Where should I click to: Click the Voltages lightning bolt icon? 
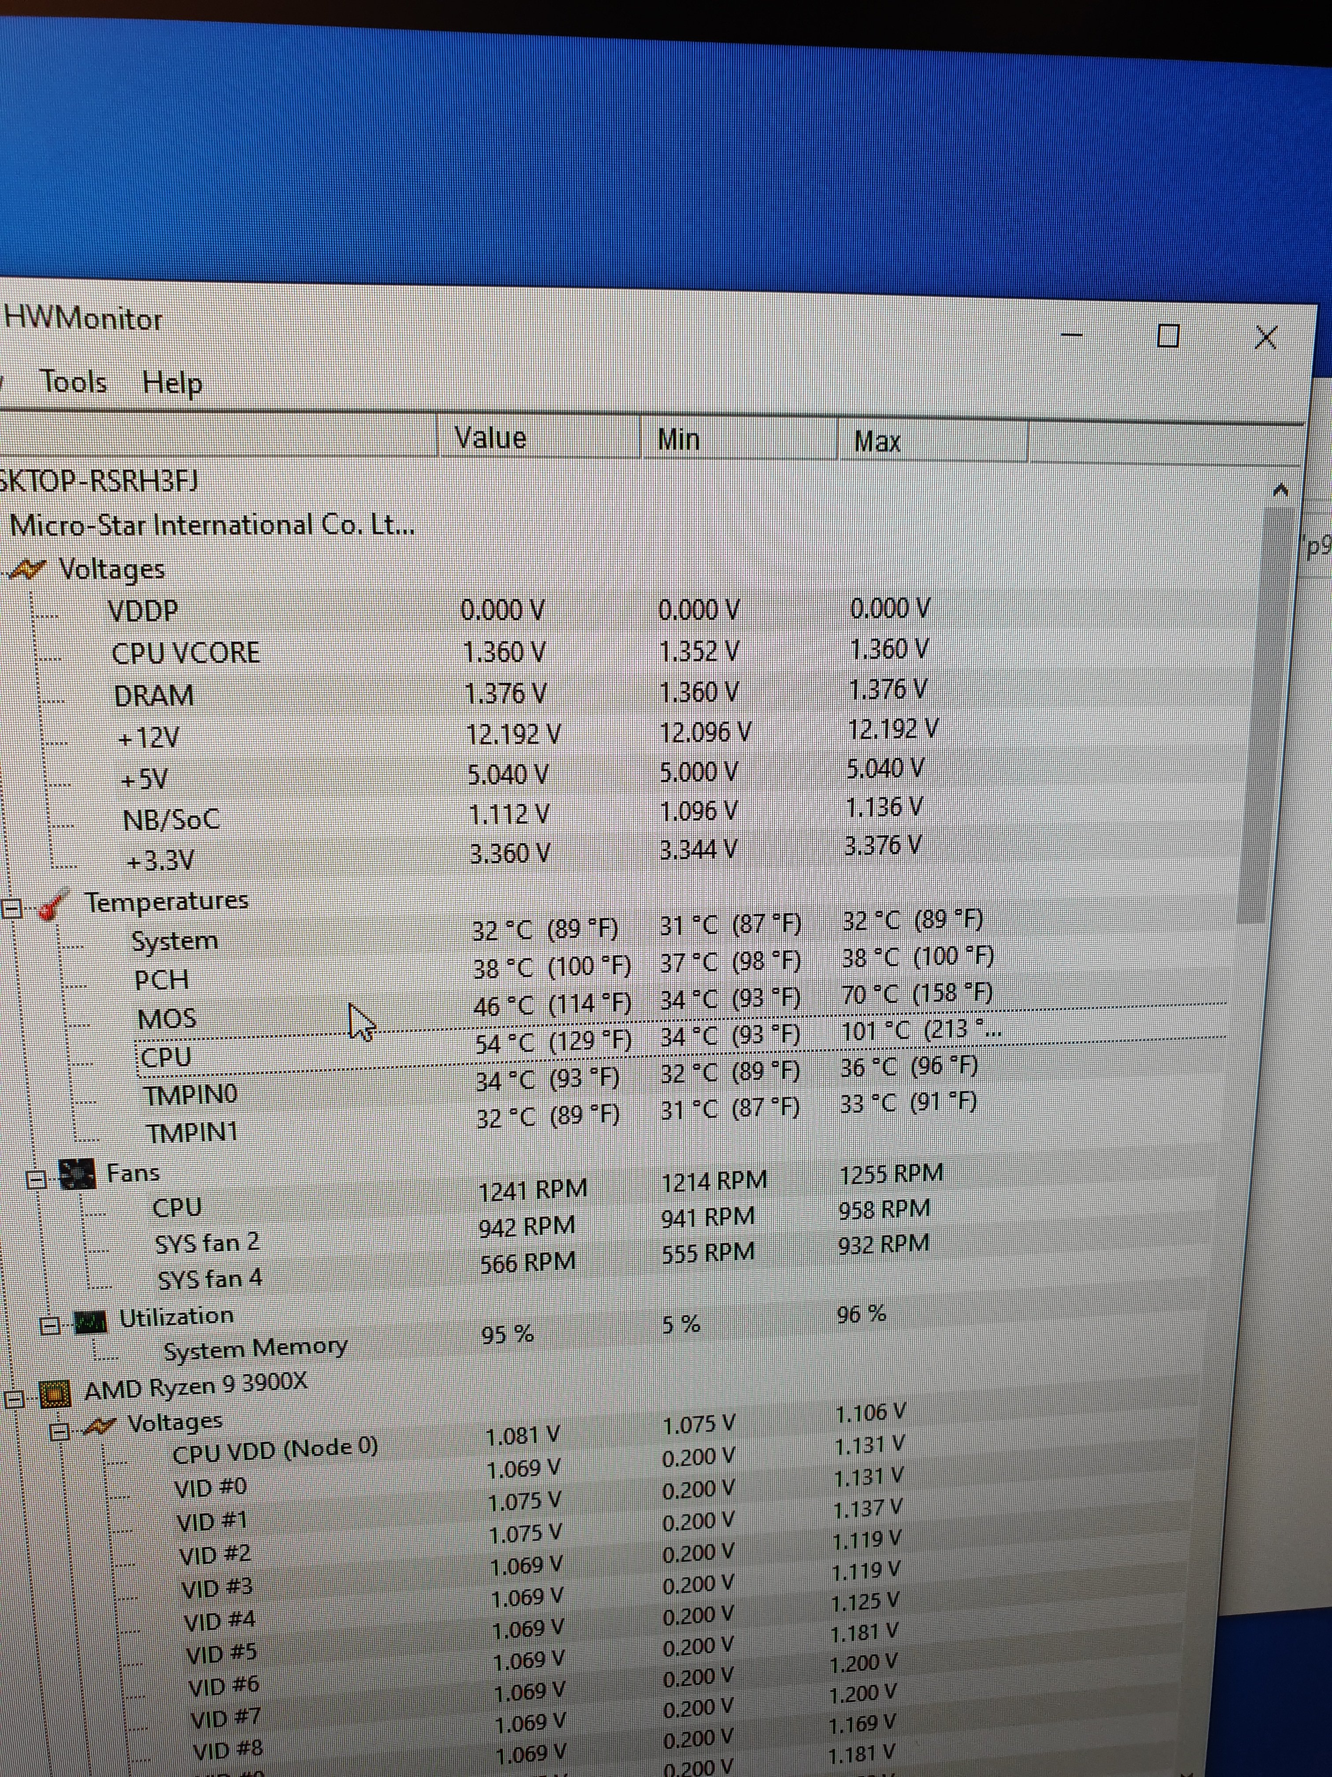(x=26, y=569)
